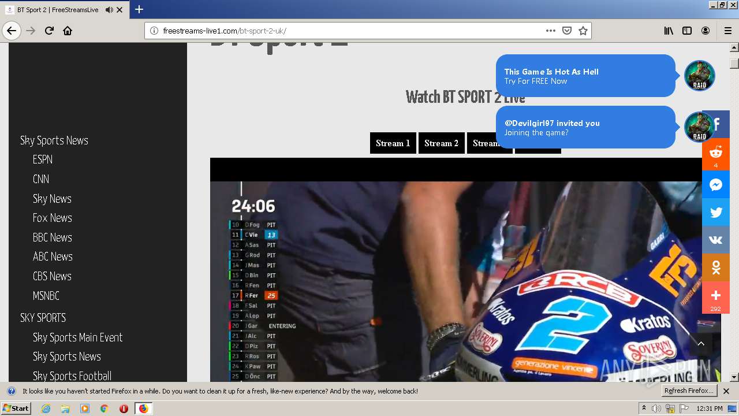739x416 pixels.
Task: Open page actions three-dot menu
Action: point(551,31)
